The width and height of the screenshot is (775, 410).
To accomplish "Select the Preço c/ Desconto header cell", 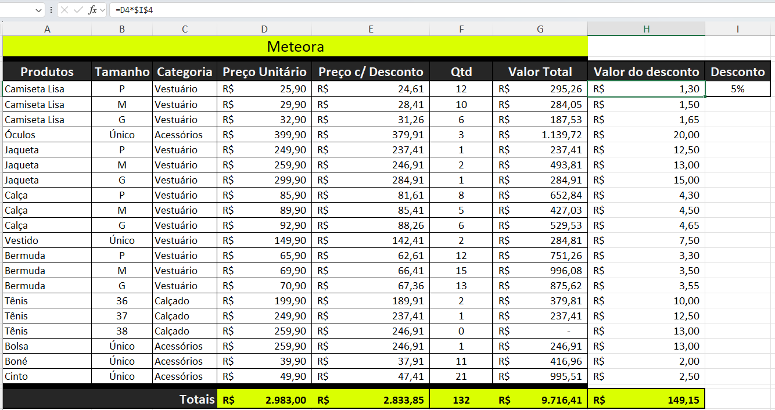I will click(x=371, y=71).
